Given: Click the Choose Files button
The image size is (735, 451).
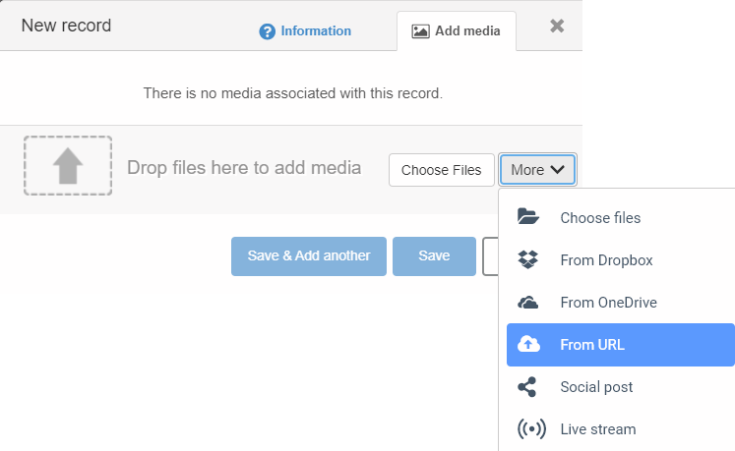Looking at the screenshot, I should point(441,170).
